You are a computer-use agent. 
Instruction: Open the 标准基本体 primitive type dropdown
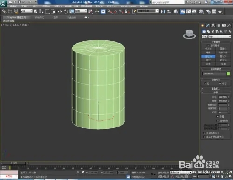[x=216, y=37]
